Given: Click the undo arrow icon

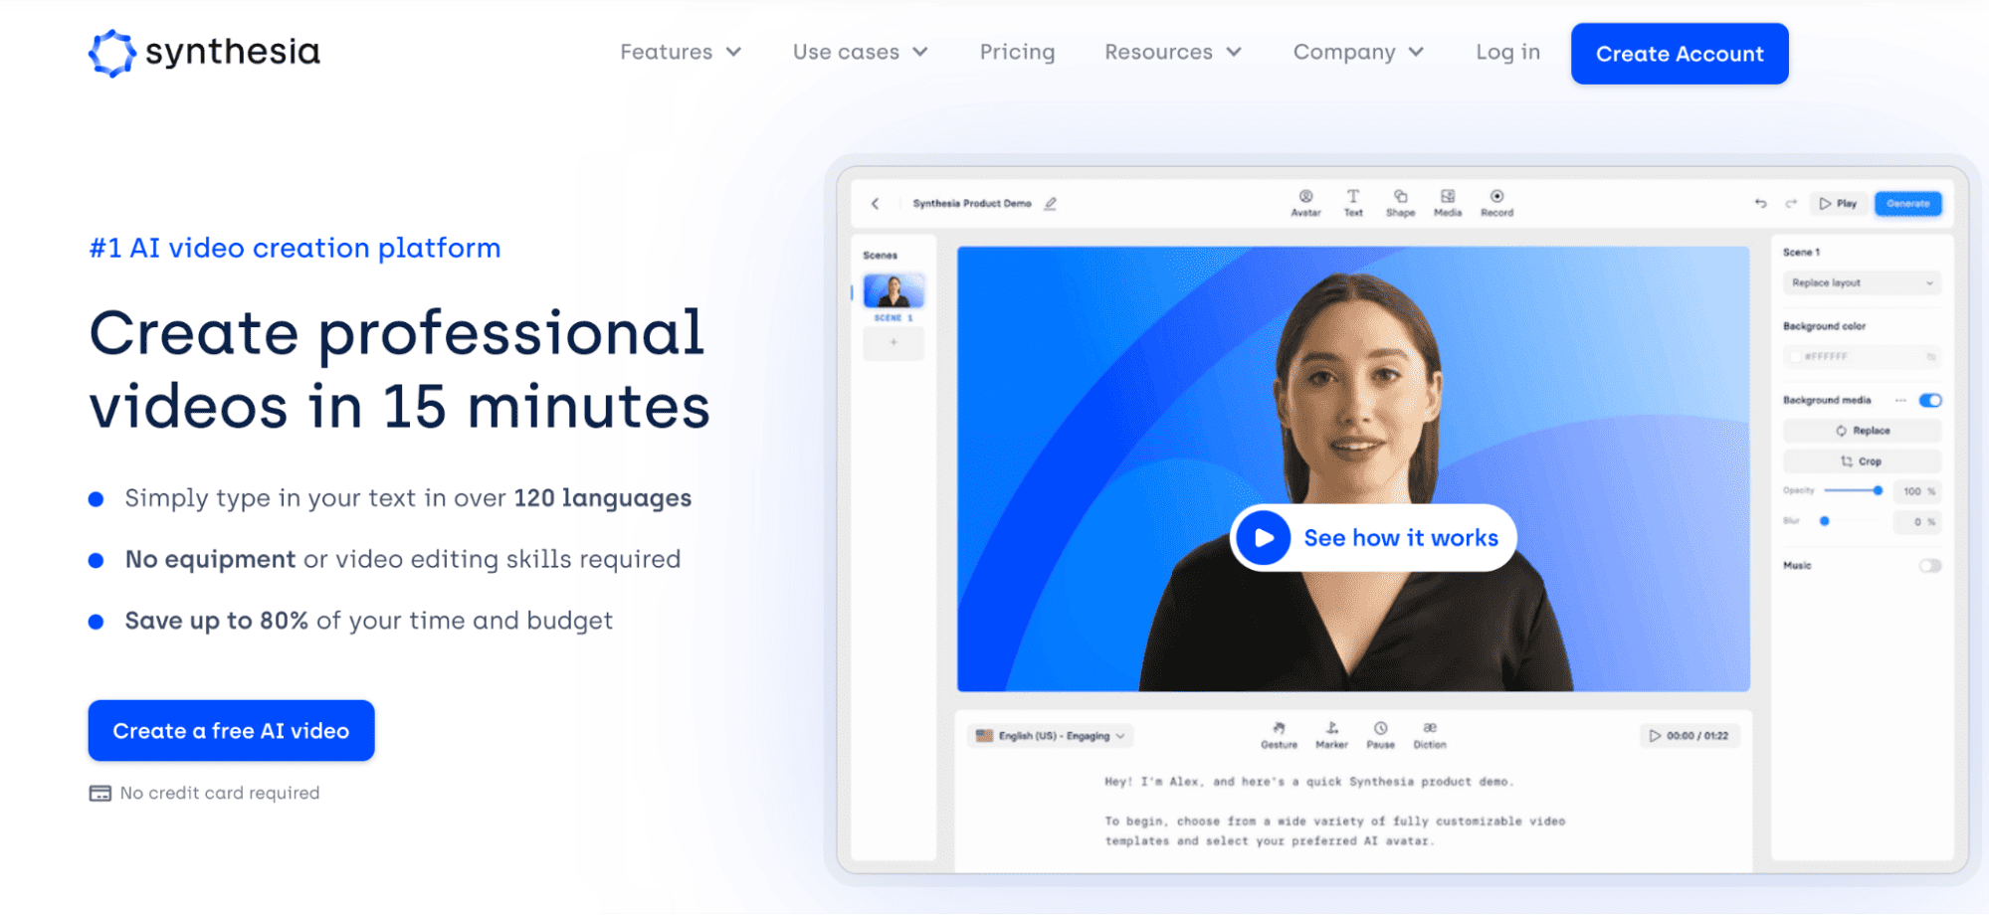Looking at the screenshot, I should tap(1760, 204).
